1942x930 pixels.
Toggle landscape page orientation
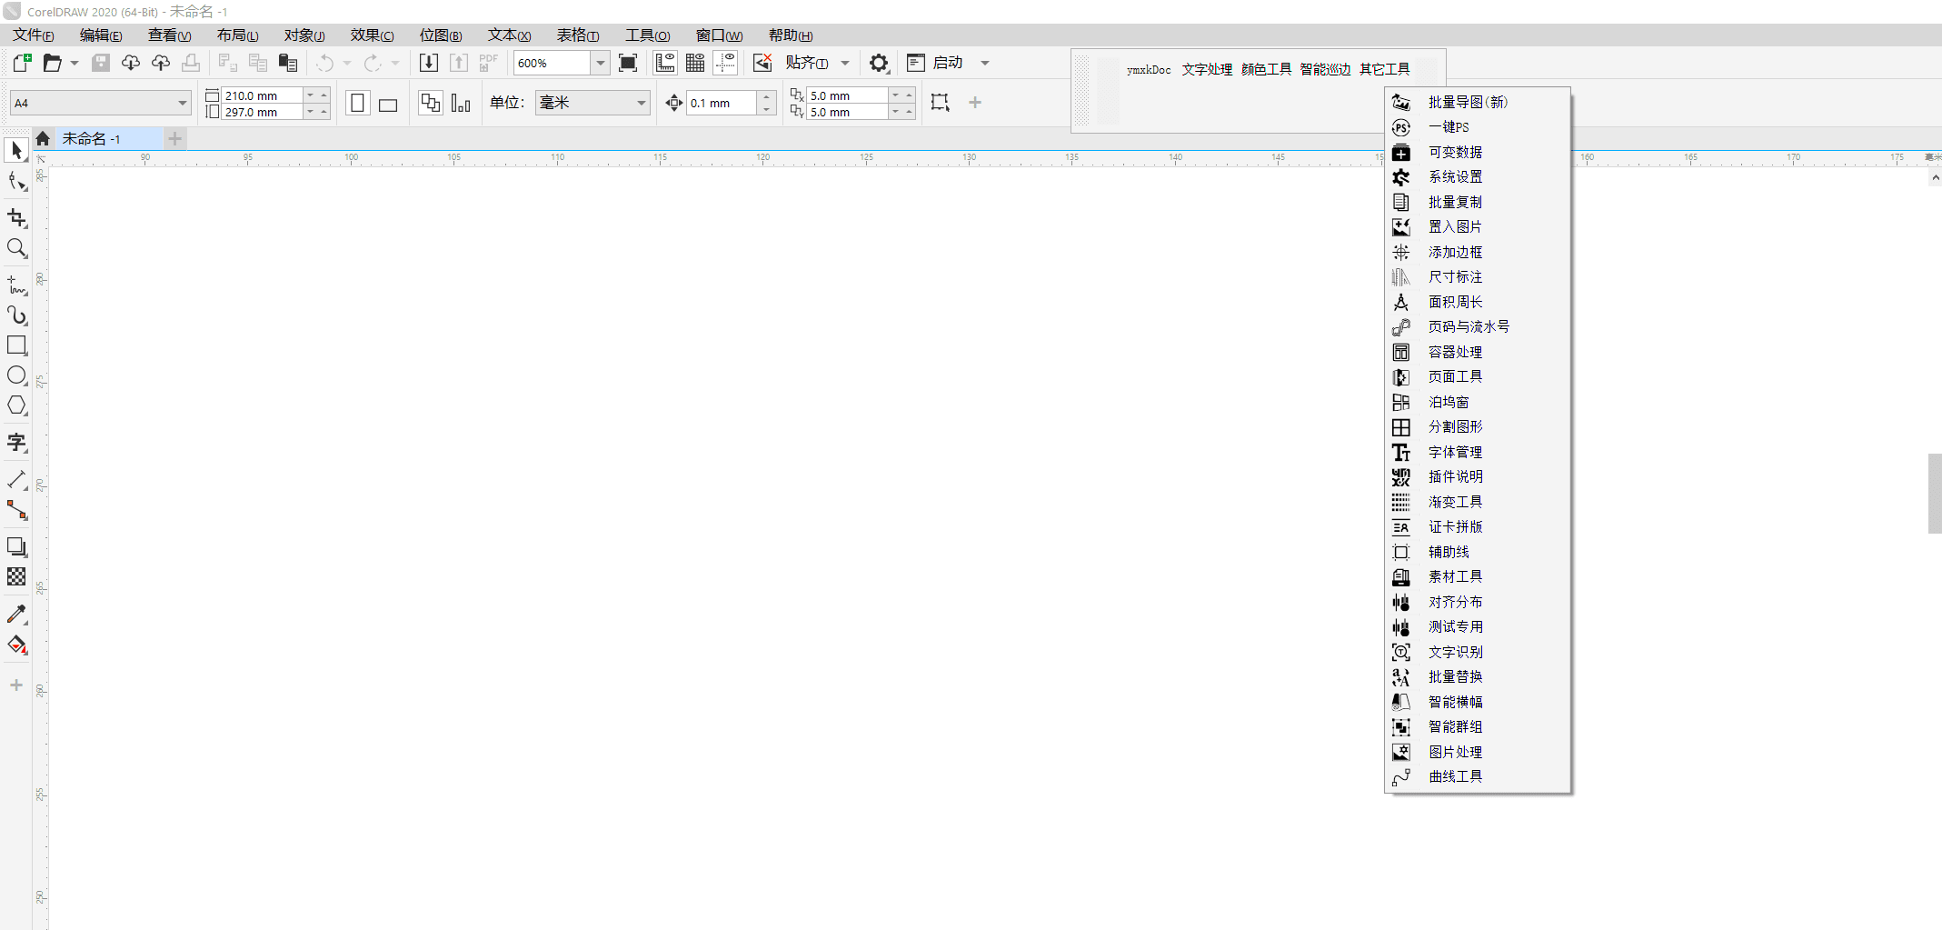388,103
